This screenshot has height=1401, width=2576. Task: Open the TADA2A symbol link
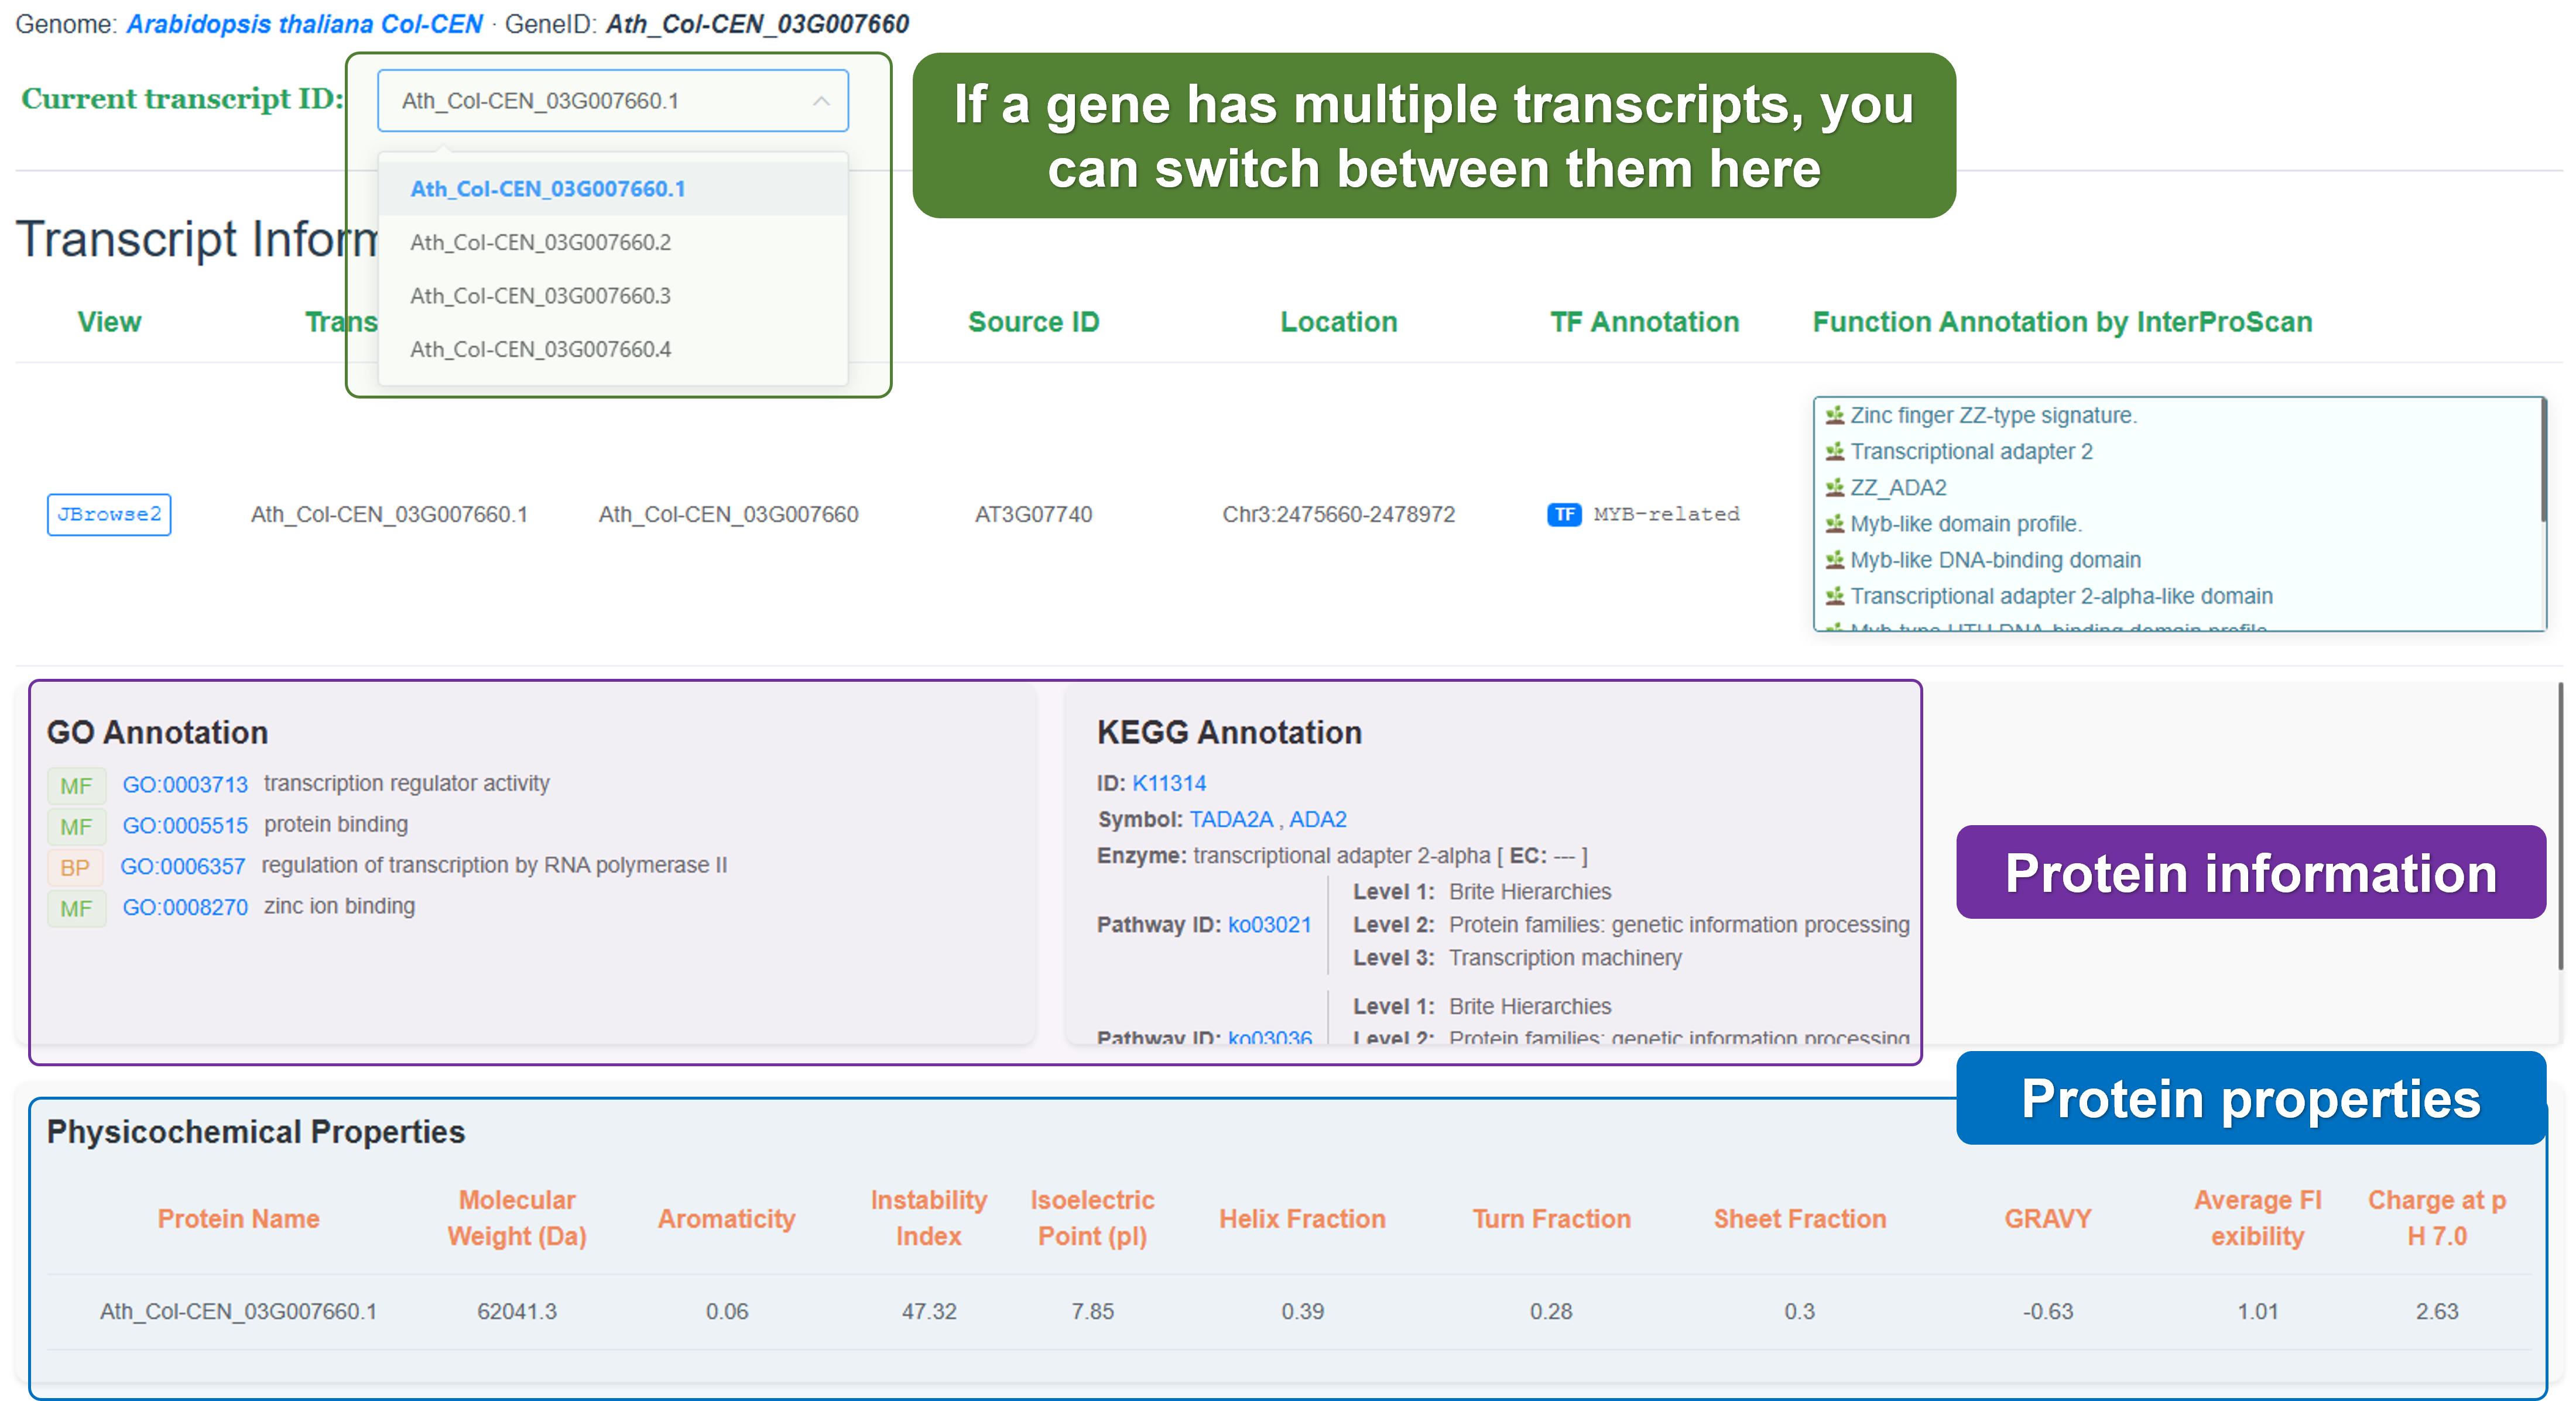click(x=1230, y=819)
